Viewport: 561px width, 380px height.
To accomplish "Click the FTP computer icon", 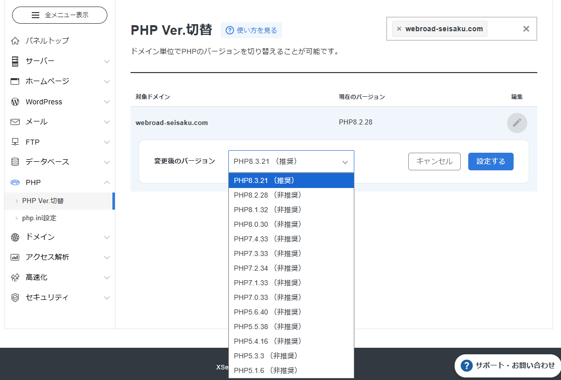I will pos(15,142).
